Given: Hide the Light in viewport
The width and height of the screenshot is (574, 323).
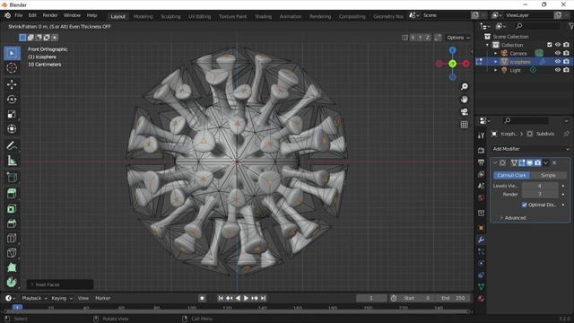Looking at the screenshot, I should point(558,70).
